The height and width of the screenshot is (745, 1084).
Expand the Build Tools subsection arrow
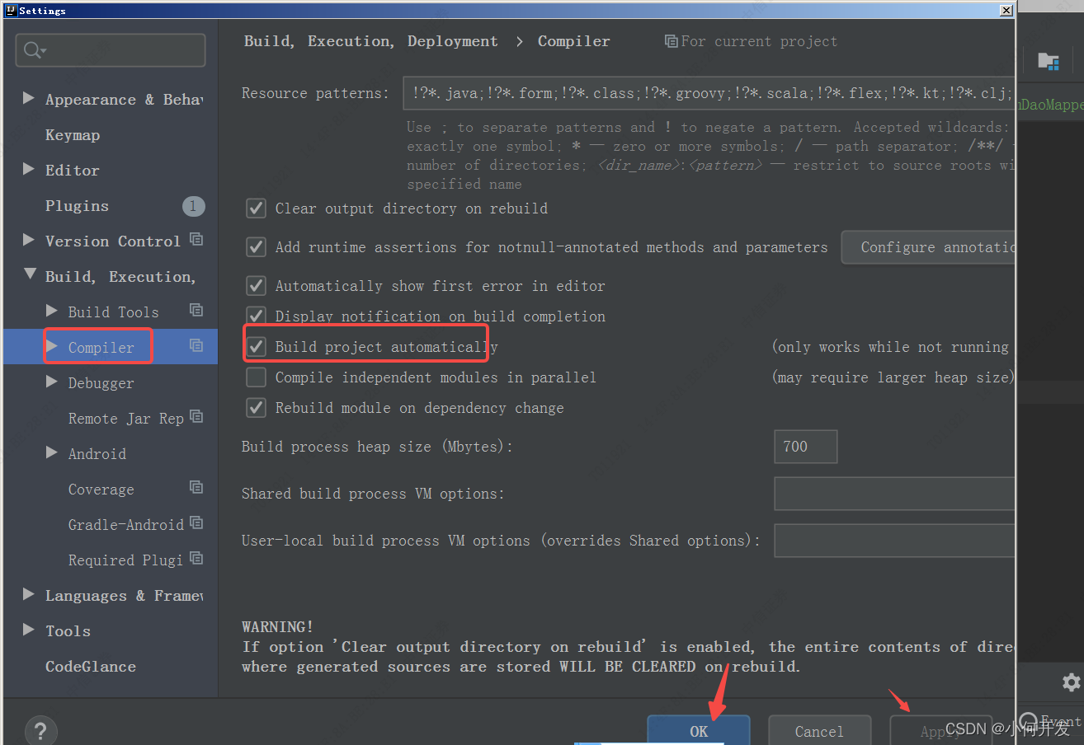(x=52, y=311)
